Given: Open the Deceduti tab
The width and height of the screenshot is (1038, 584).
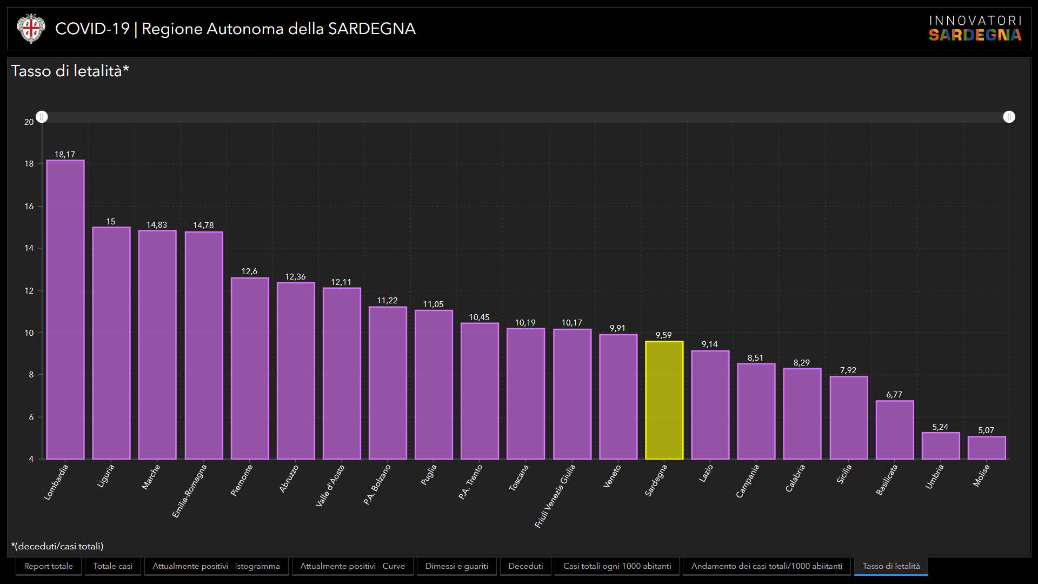Looking at the screenshot, I should point(525,566).
